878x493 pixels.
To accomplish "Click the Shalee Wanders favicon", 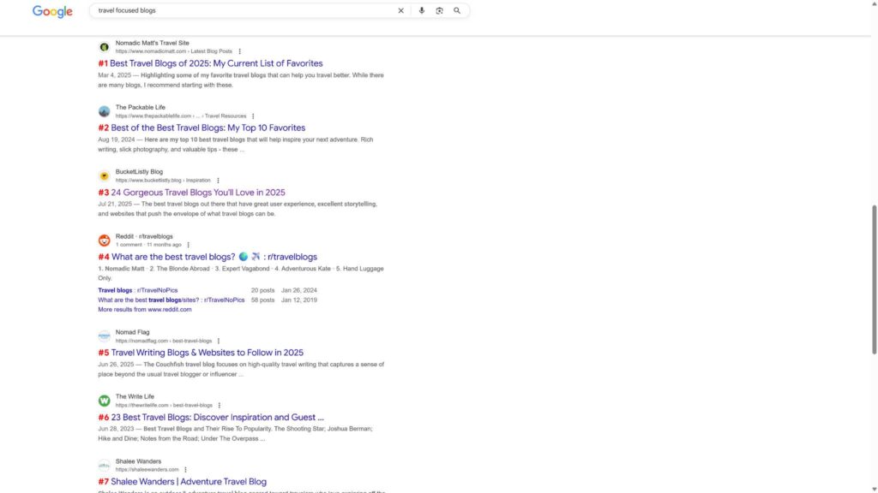I will tap(104, 465).
